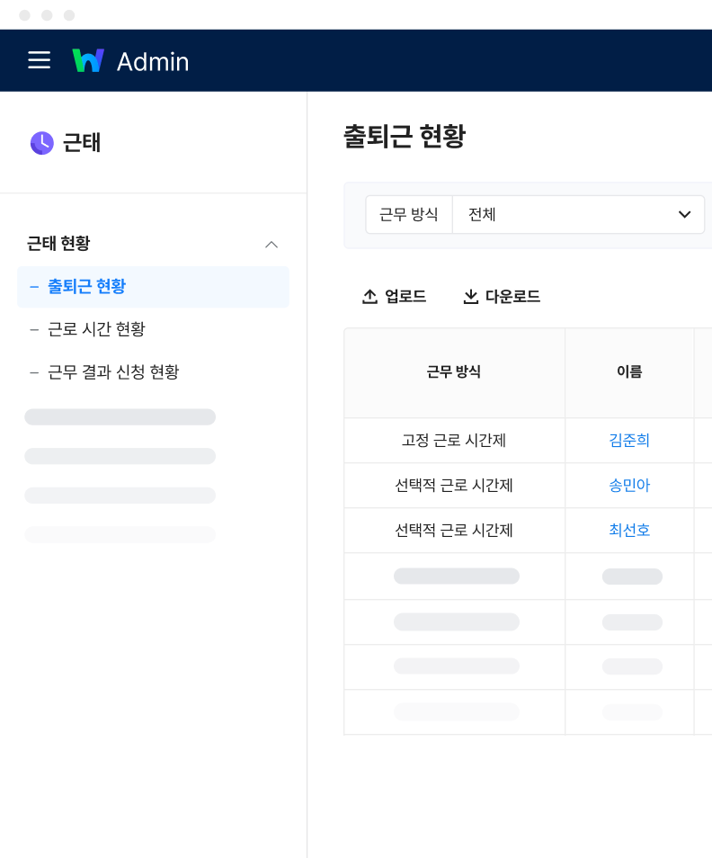Go to 근무 결과 신청 현황
Screen dimensions: 712x858
coord(113,371)
